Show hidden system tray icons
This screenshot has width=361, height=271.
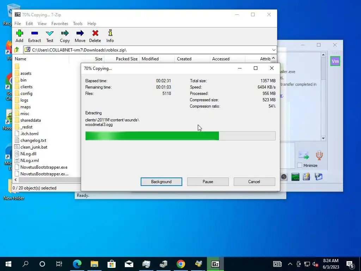click(290, 264)
